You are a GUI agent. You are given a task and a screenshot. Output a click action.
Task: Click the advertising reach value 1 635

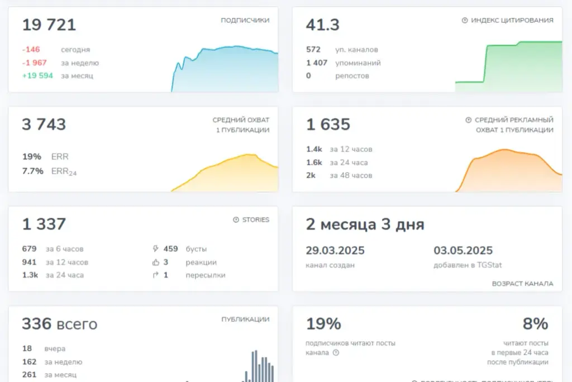click(328, 125)
